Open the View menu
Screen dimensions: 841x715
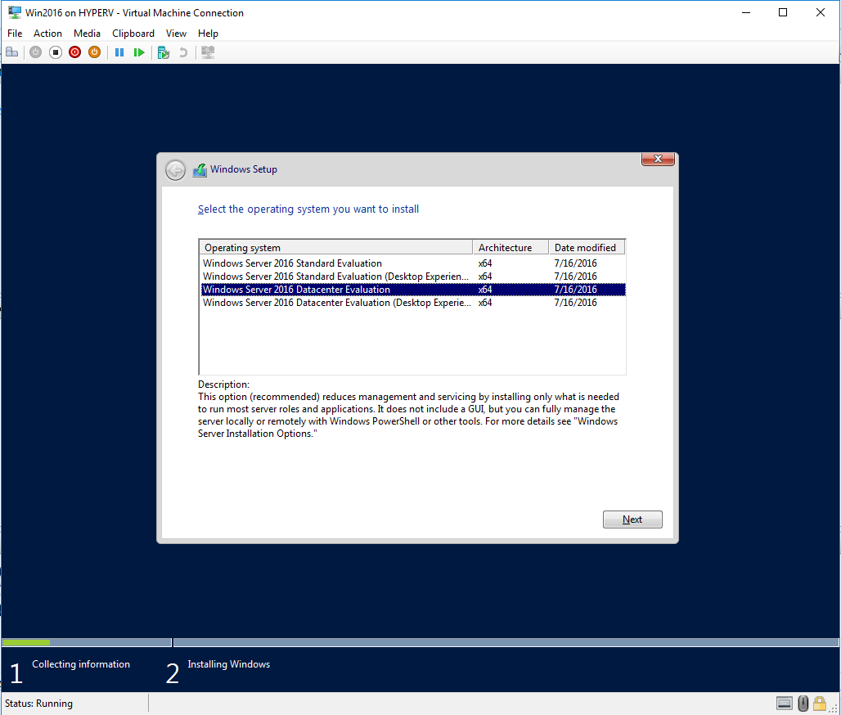(176, 34)
